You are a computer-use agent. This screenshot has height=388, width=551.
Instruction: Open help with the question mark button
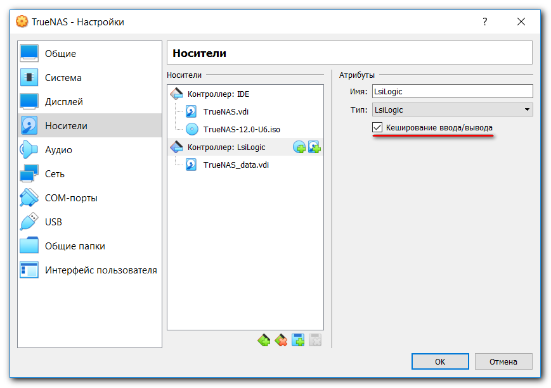485,22
